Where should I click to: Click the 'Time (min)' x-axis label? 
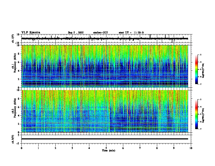(x=109, y=151)
